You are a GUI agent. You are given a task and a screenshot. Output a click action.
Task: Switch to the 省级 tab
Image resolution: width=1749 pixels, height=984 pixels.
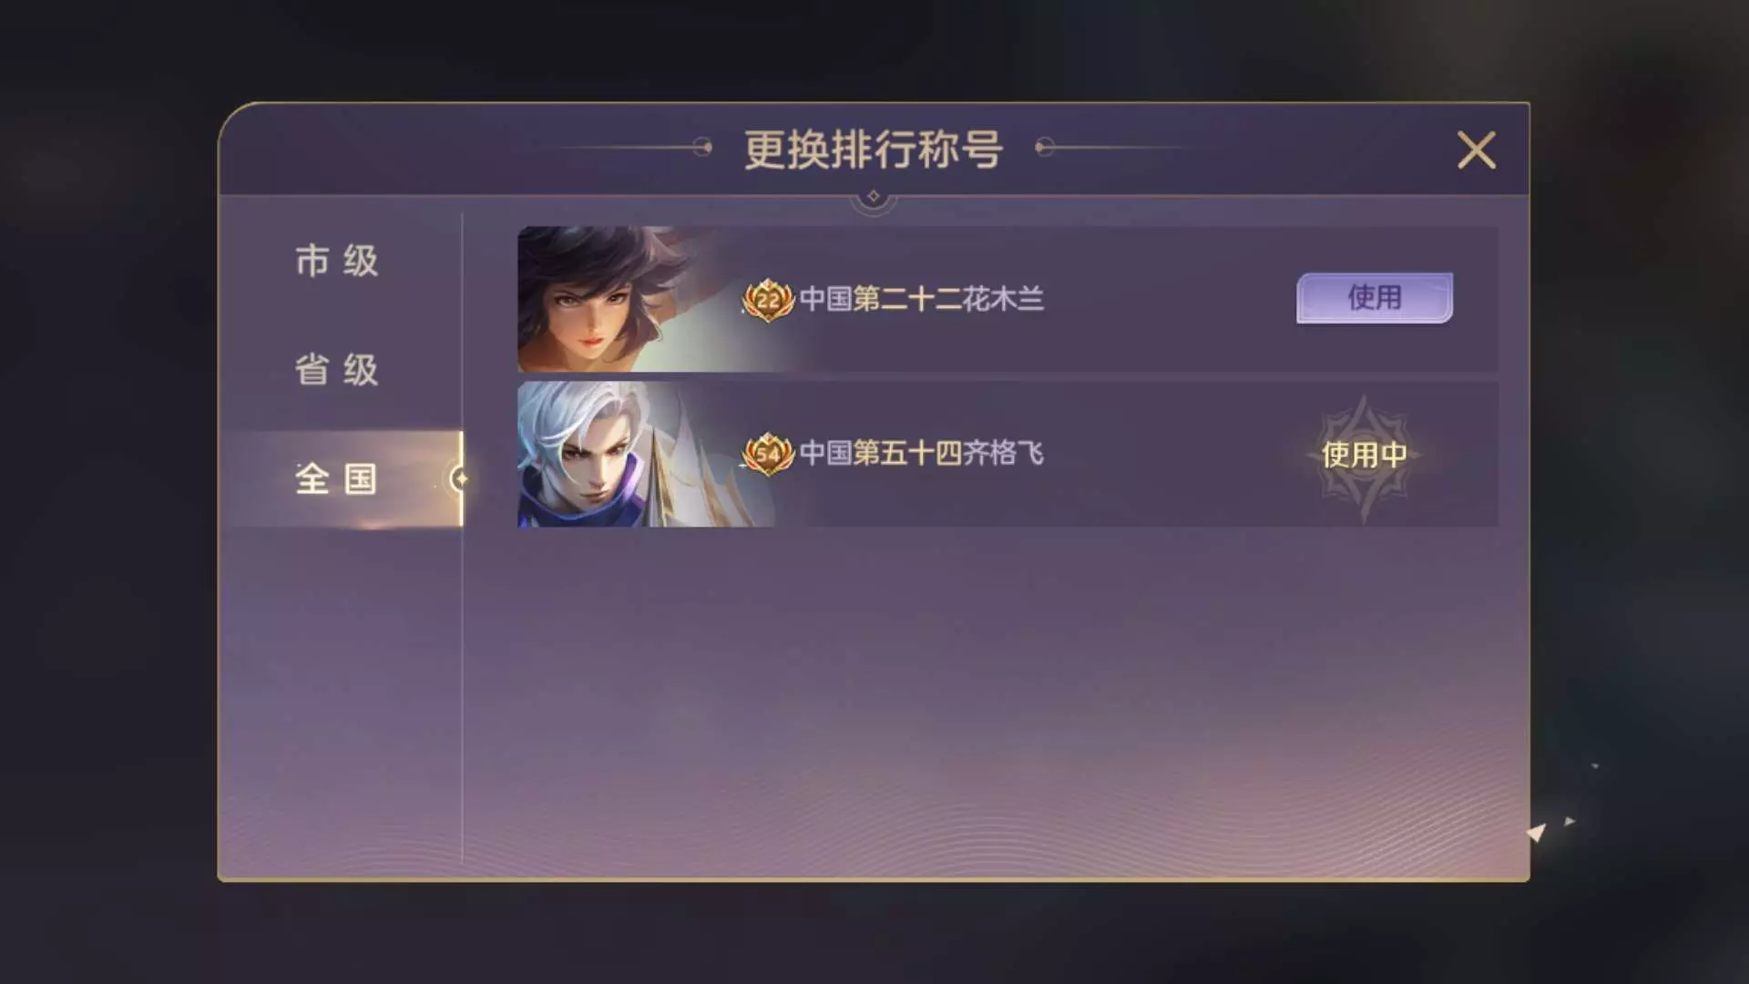(337, 370)
